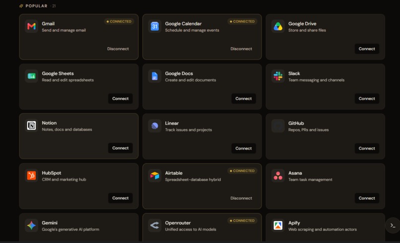Image resolution: width=400 pixels, height=243 pixels.
Task: Click the Notion card title
Action: point(49,123)
